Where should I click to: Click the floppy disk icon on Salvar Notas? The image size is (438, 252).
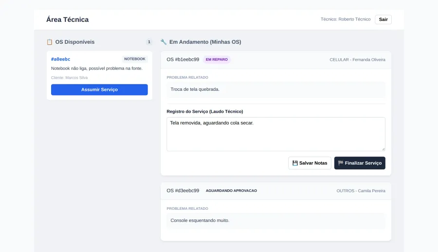[295, 163]
